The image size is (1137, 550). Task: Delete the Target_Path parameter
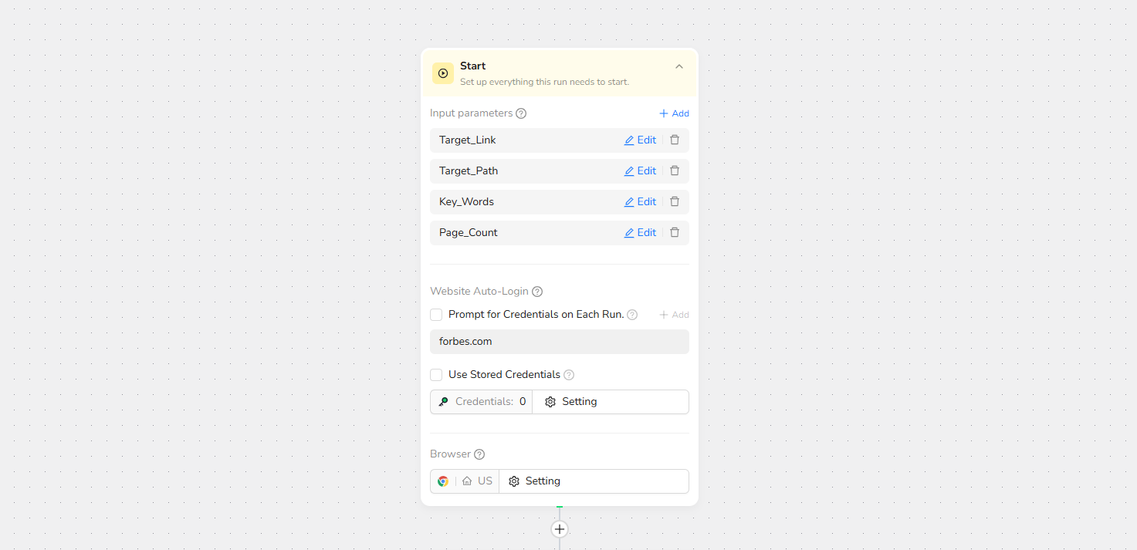675,171
